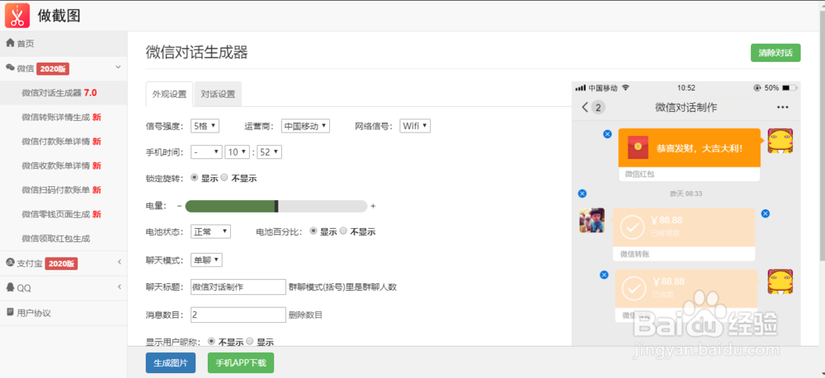Click the child photo avatar in chat
Screen dimensions: 825x378
click(592, 221)
